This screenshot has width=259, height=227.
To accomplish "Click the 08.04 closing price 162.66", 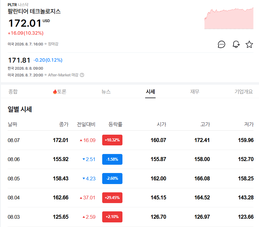I will click(x=61, y=198).
